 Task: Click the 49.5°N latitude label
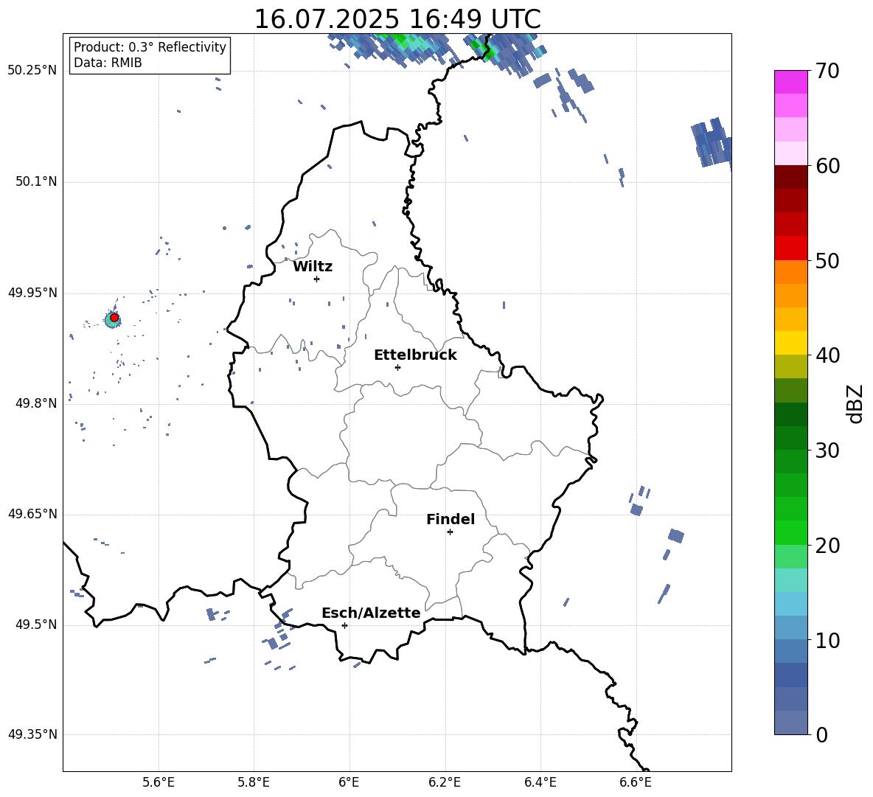(36, 624)
